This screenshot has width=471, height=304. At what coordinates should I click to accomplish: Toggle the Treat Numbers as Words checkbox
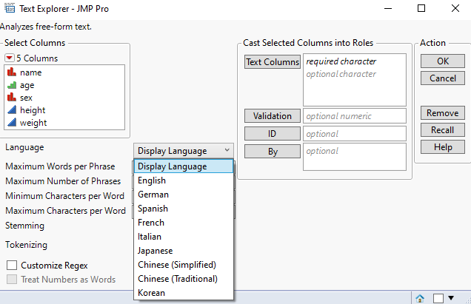pyautogui.click(x=12, y=280)
